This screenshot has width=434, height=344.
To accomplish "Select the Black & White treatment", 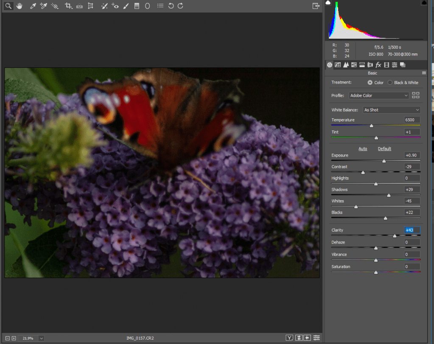I will [x=390, y=82].
